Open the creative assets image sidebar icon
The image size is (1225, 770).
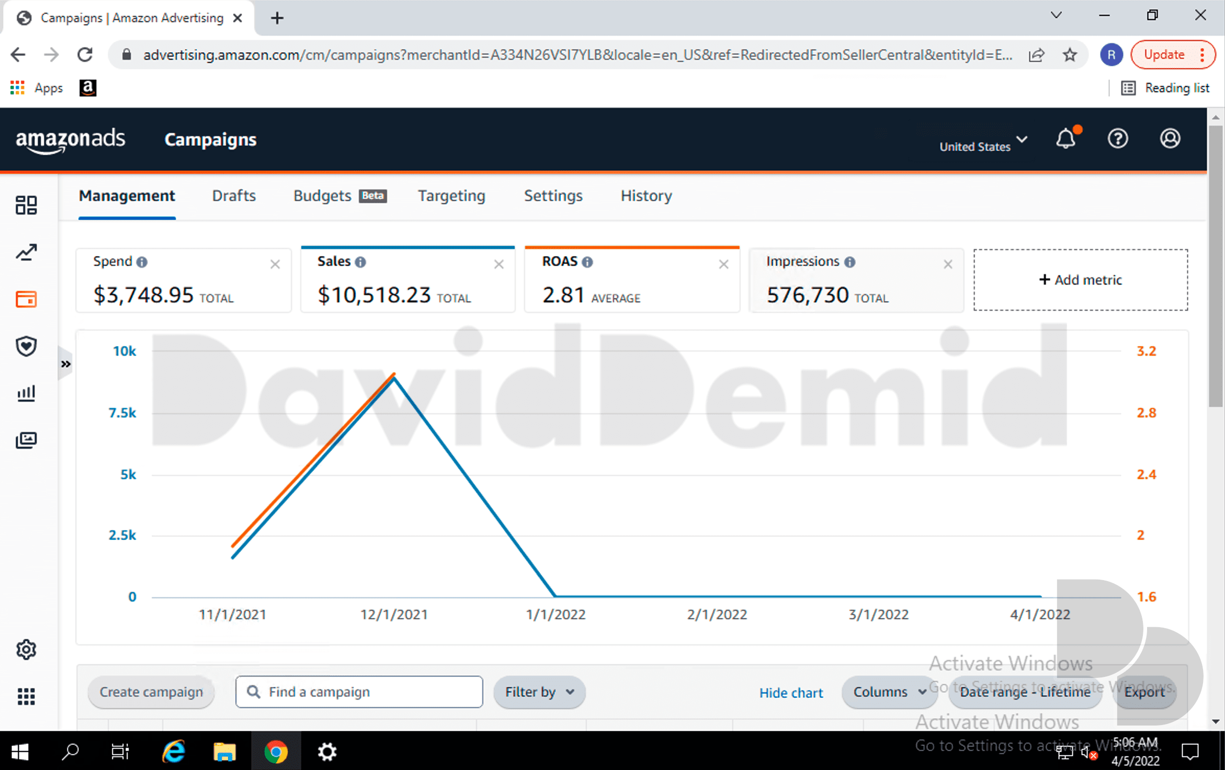click(x=26, y=440)
